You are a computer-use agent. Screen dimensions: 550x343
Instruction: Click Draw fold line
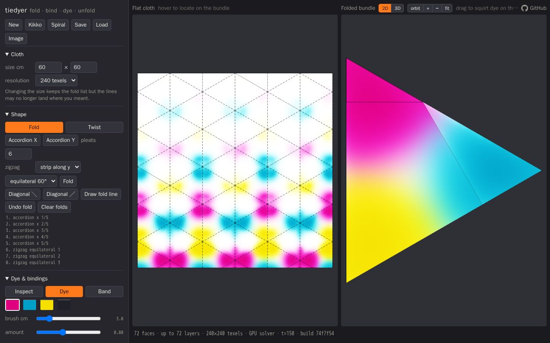[101, 194]
